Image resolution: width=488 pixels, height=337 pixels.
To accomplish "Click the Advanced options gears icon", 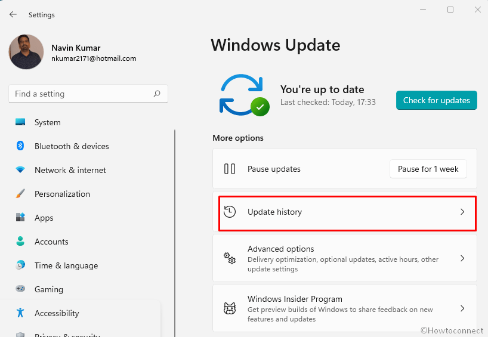I will pyautogui.click(x=230, y=258).
